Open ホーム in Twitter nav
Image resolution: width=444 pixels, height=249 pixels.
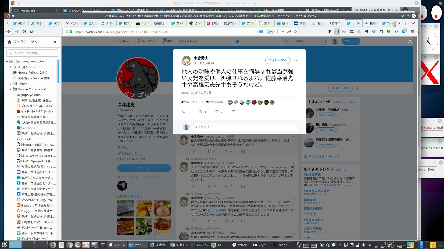point(124,41)
